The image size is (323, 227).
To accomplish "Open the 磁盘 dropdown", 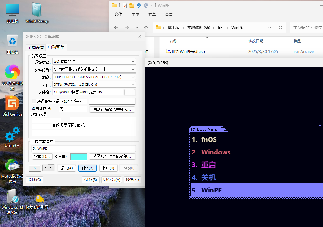I will click(x=133, y=77).
